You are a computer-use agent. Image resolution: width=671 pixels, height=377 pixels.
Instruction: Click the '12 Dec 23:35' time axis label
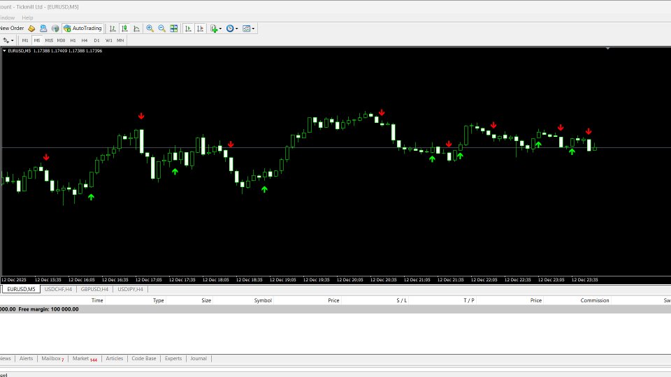(x=584, y=280)
